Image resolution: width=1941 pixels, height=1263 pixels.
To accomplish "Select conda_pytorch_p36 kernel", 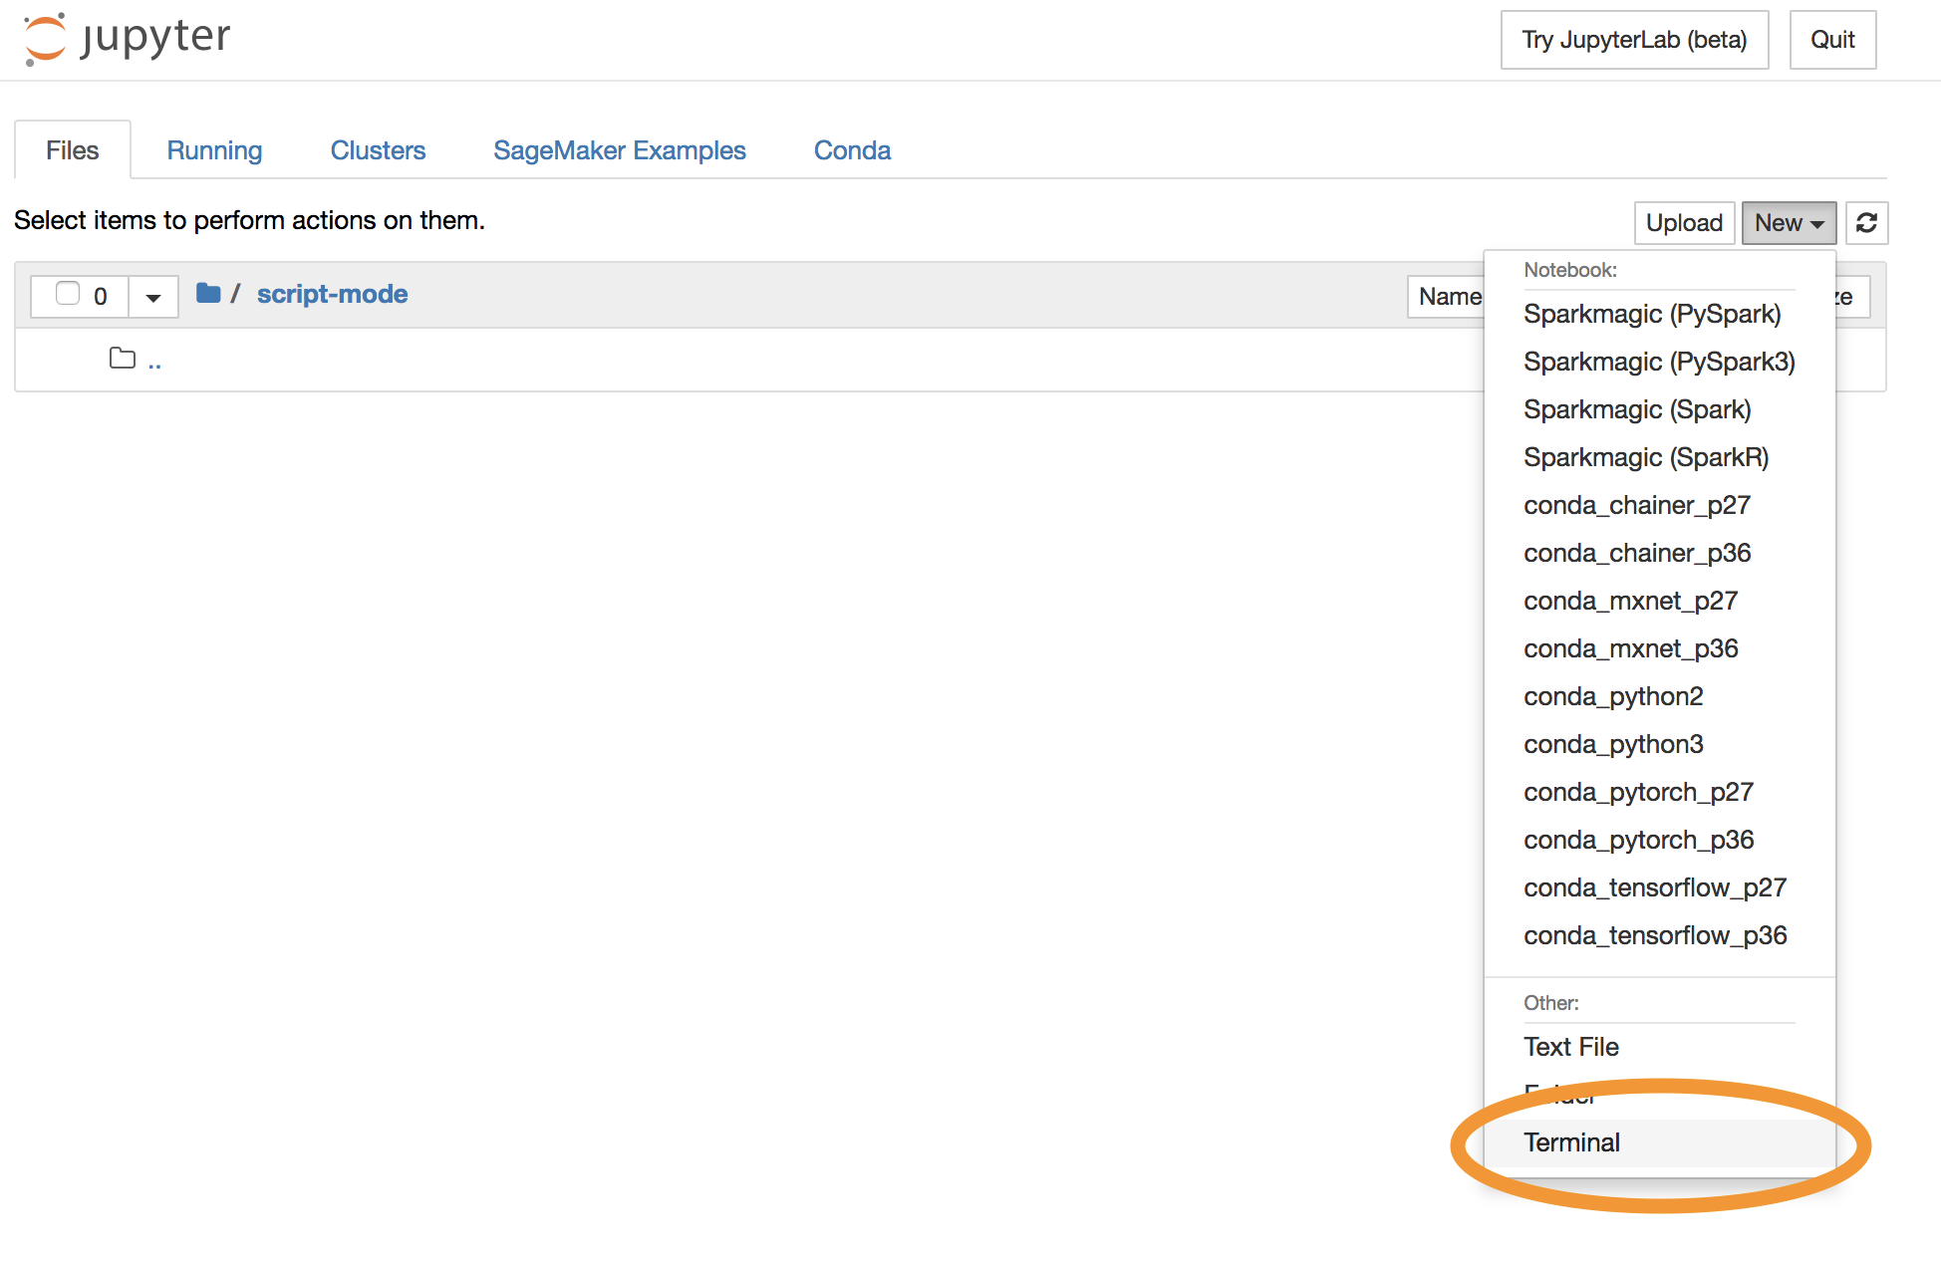I will point(1659,840).
